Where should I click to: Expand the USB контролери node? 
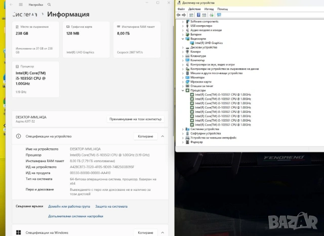click(183, 26)
